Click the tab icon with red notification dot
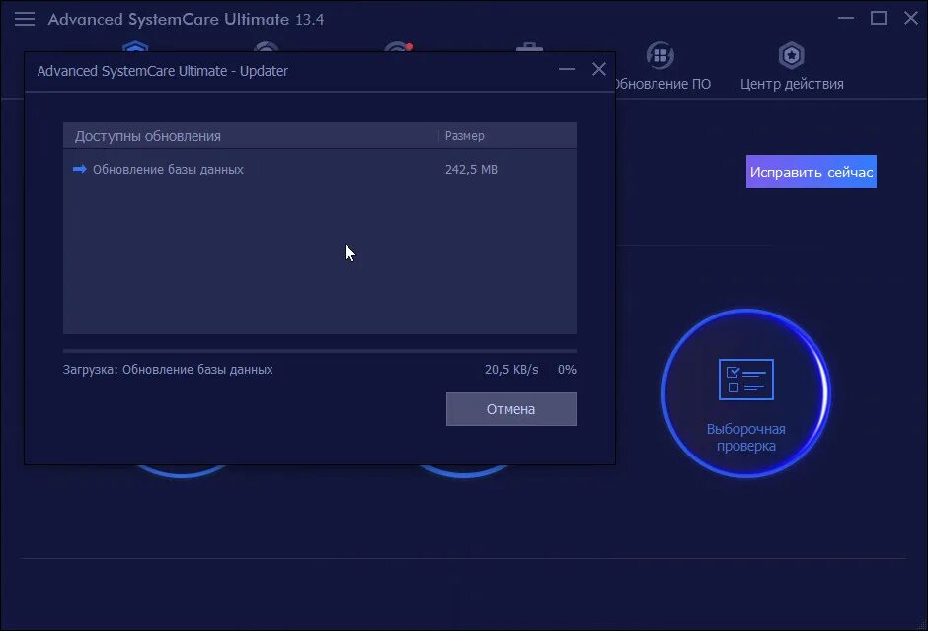Screen dimensions: 928x631 pyautogui.click(x=398, y=46)
